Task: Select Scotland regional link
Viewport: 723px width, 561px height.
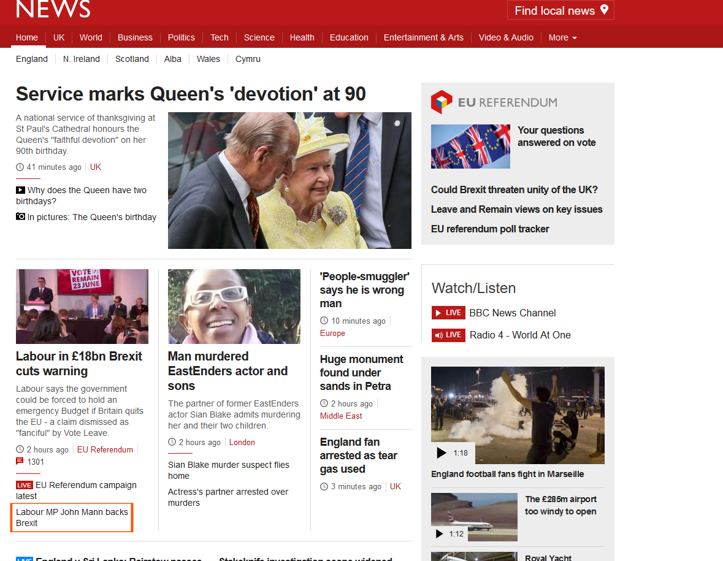Action: pos(132,59)
